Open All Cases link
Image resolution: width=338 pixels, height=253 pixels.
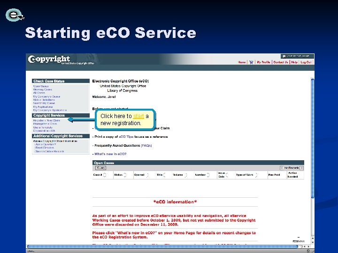tap(39, 93)
